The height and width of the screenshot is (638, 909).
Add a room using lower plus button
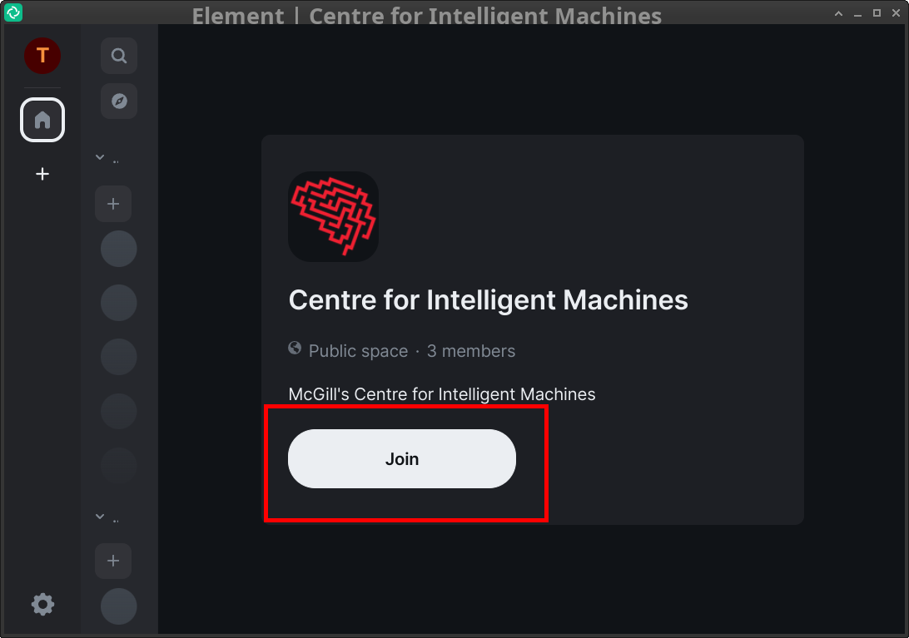pyautogui.click(x=113, y=561)
